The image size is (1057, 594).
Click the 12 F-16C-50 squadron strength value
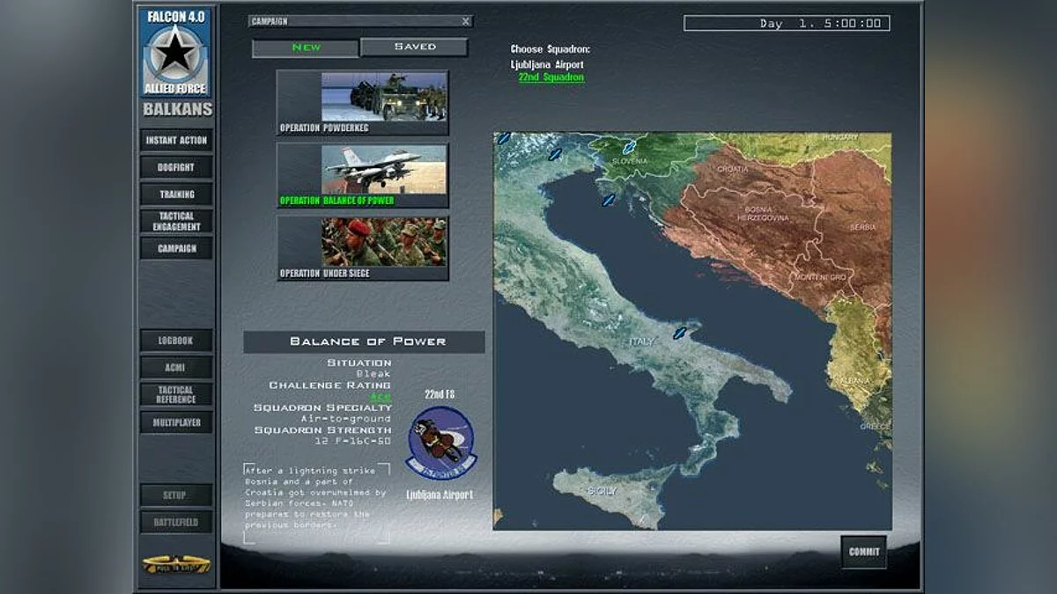[351, 441]
